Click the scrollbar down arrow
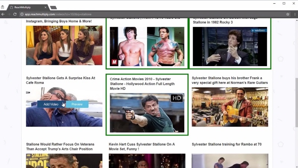298x168 pixels. (297, 167)
